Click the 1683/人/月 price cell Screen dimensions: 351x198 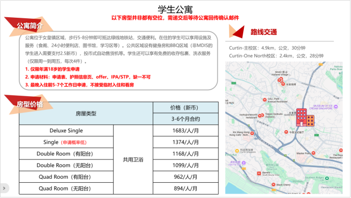coord(186,131)
